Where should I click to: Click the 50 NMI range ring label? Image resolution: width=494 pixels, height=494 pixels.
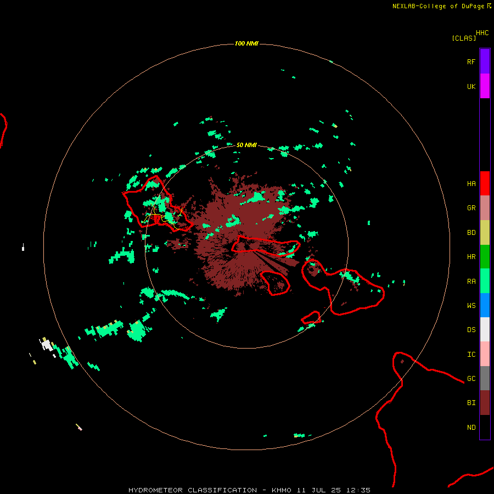pyautogui.click(x=246, y=145)
